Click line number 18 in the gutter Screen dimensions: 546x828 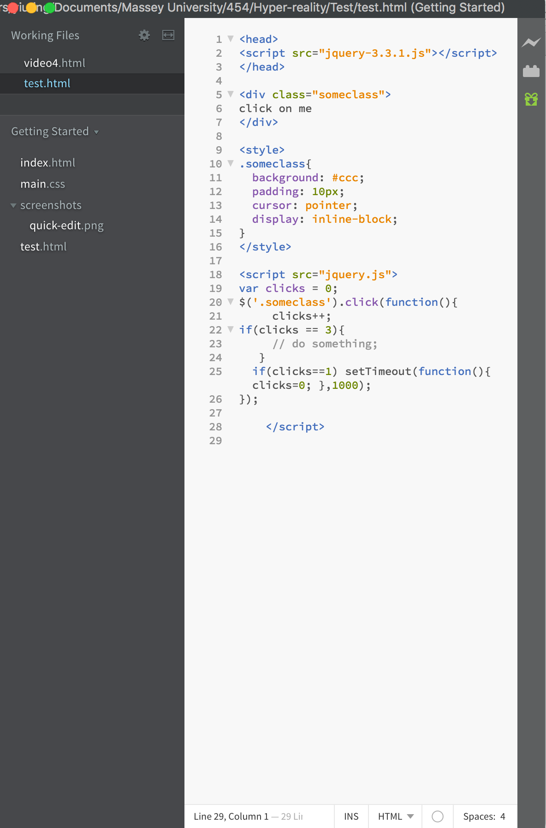click(215, 275)
